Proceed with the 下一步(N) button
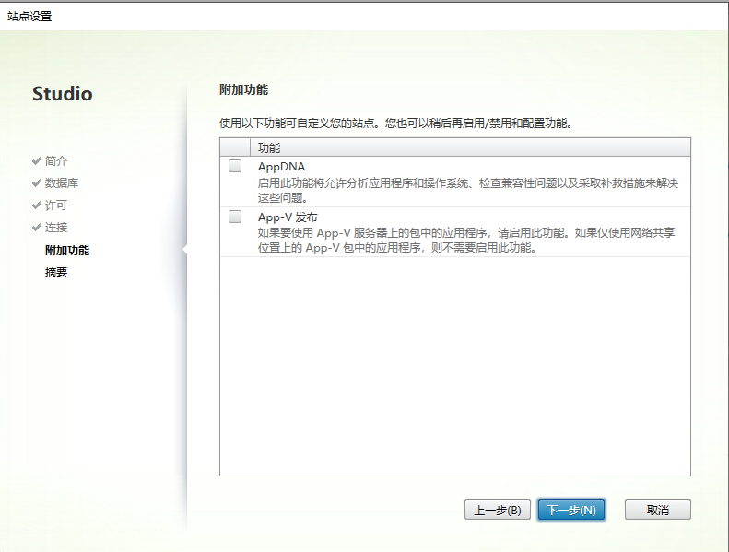The width and height of the screenshot is (729, 552). 570,510
